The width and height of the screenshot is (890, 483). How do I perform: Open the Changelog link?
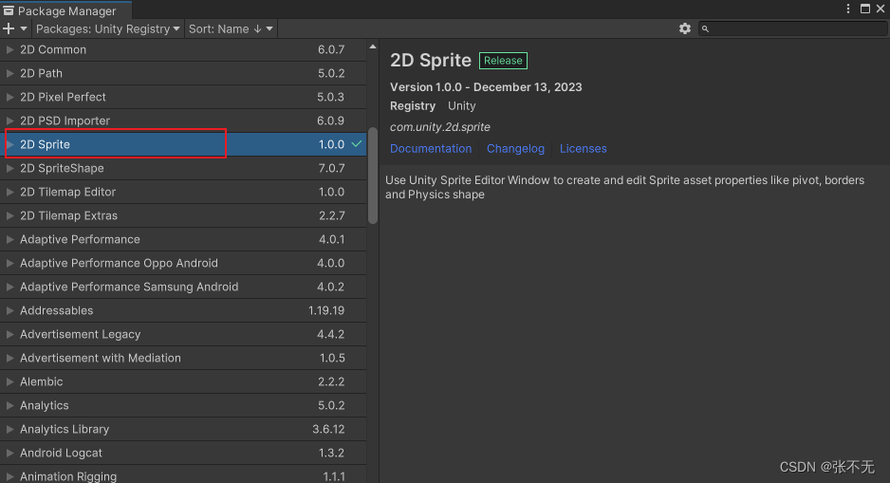[x=515, y=149]
